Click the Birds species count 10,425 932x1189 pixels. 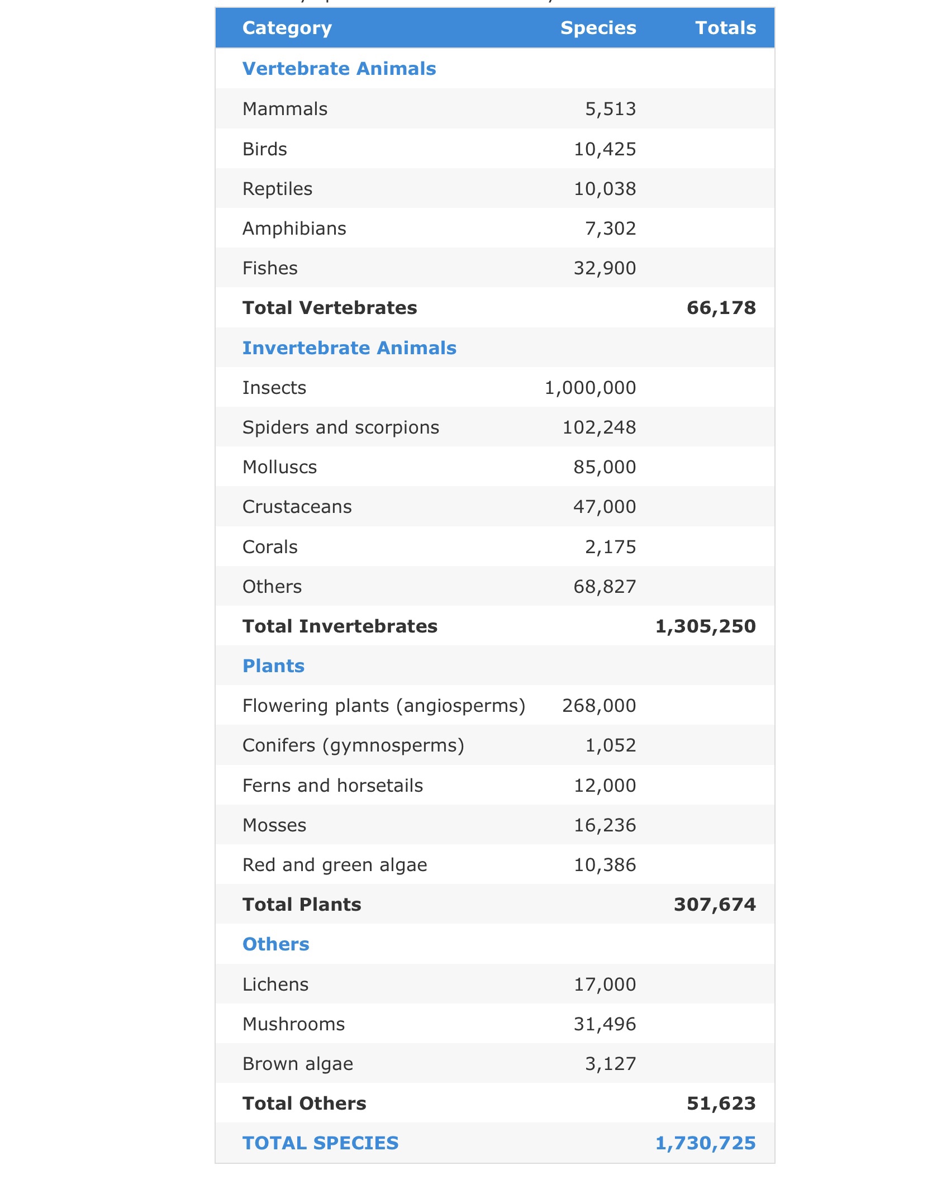(605, 149)
